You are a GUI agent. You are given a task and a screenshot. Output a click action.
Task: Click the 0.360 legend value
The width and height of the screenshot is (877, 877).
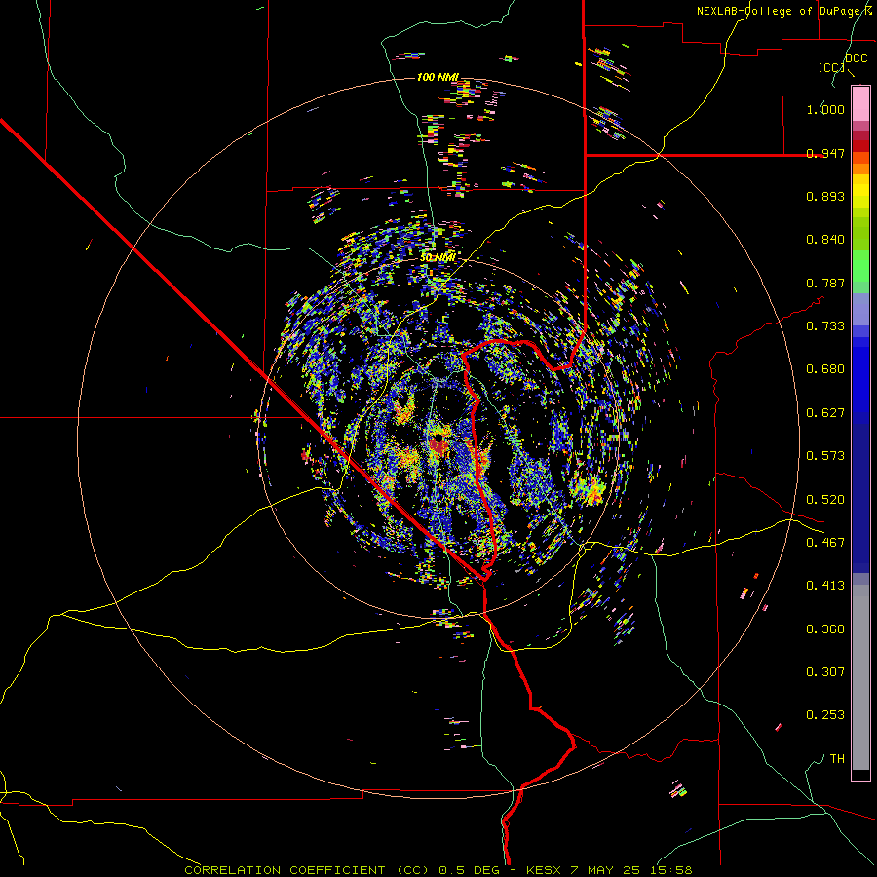(825, 629)
